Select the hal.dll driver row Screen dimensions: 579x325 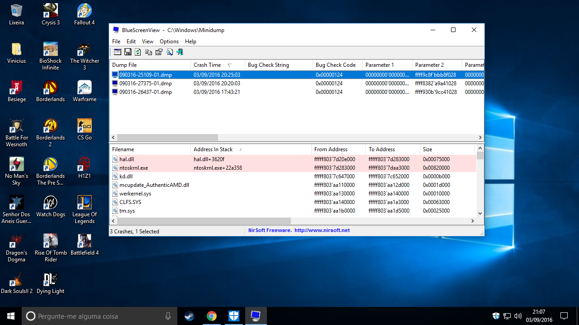point(293,159)
